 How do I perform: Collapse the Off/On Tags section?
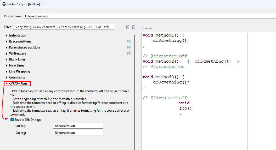(7, 84)
